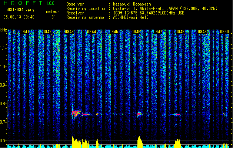Click the HROFFT title text

23,3
